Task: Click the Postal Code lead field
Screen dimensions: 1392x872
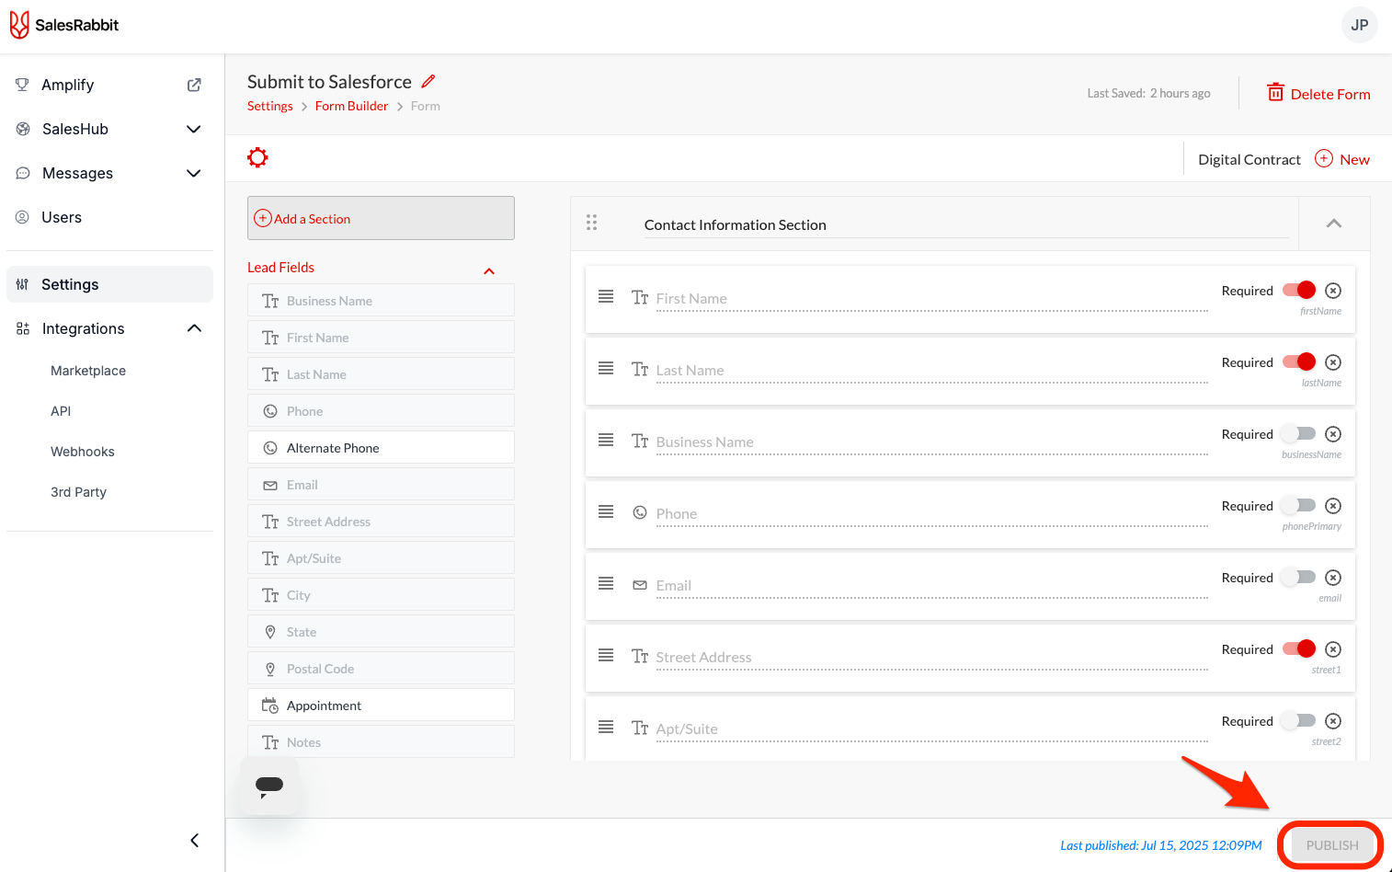Action: [x=381, y=669]
